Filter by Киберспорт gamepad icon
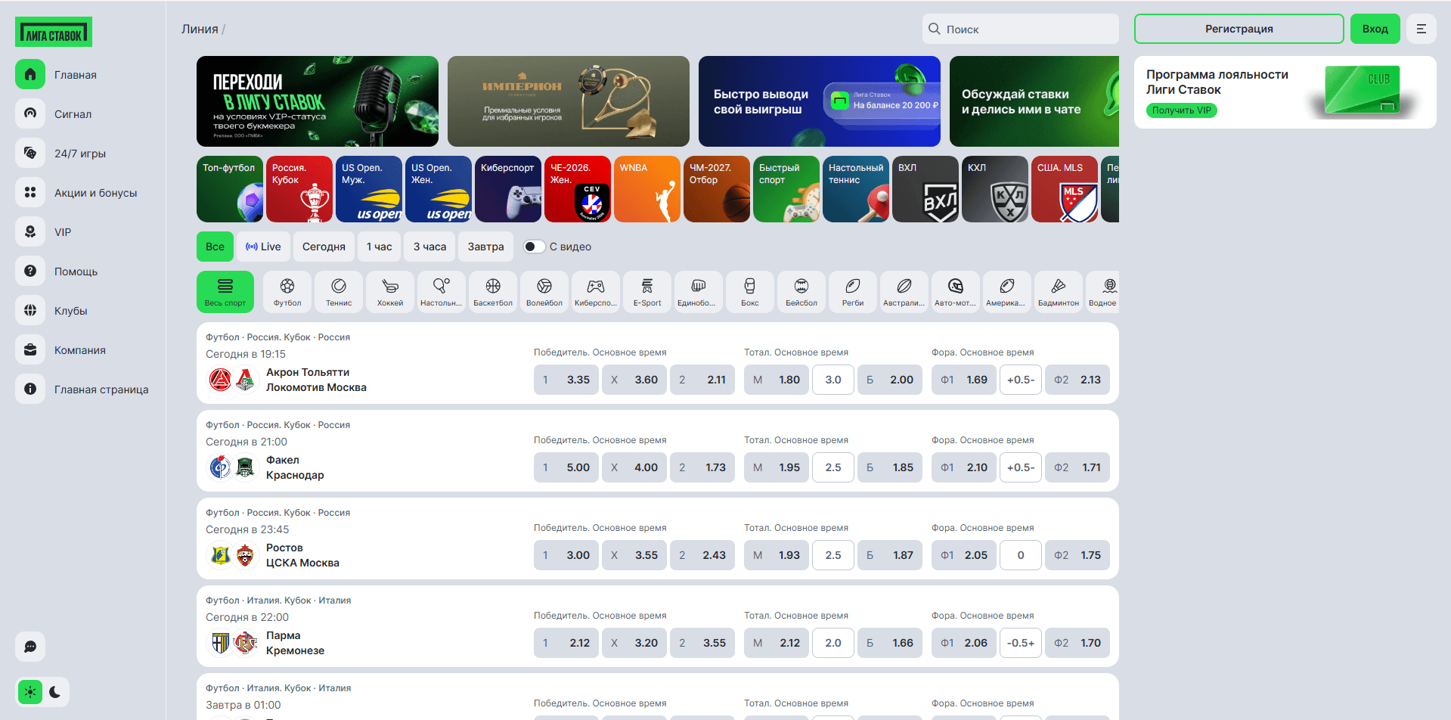Screen dimensions: 1451x720 click(x=596, y=291)
